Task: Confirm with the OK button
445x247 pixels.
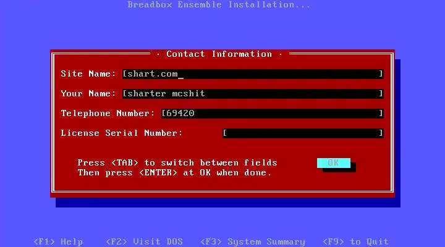Action: pyautogui.click(x=334, y=163)
